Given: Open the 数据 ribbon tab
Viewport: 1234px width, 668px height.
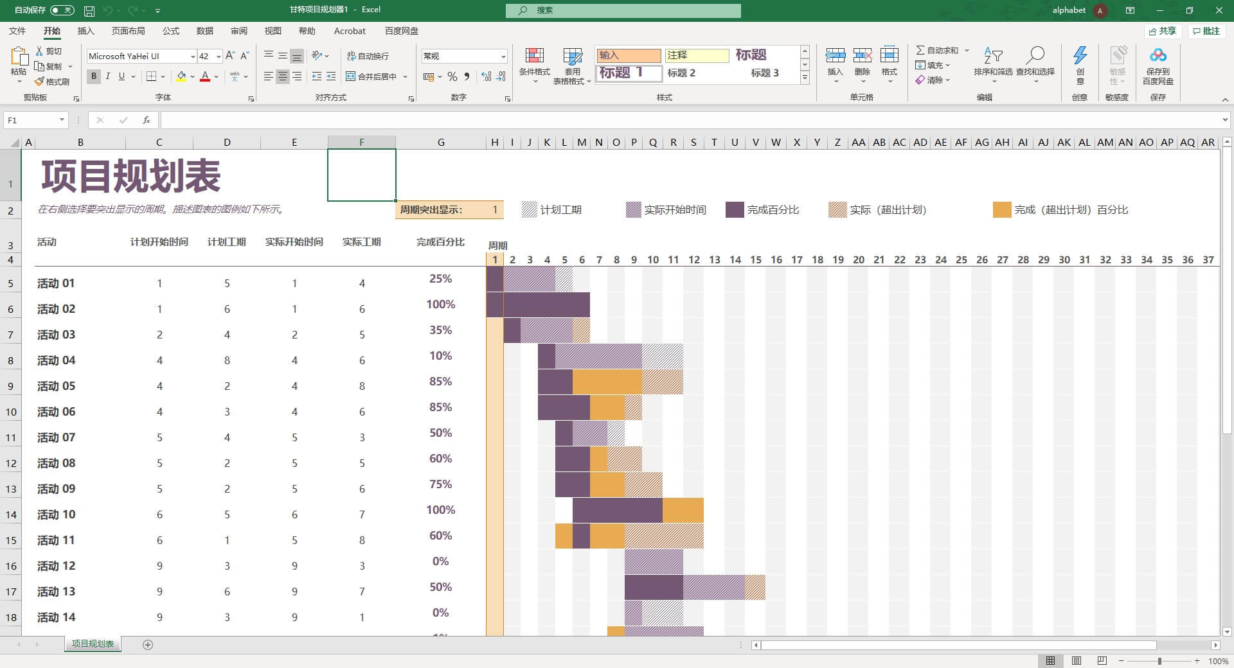Looking at the screenshot, I should pos(204,31).
